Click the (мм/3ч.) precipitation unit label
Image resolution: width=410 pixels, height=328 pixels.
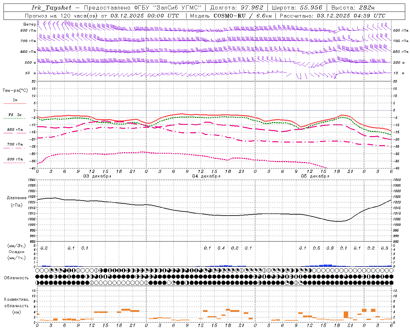point(17,246)
